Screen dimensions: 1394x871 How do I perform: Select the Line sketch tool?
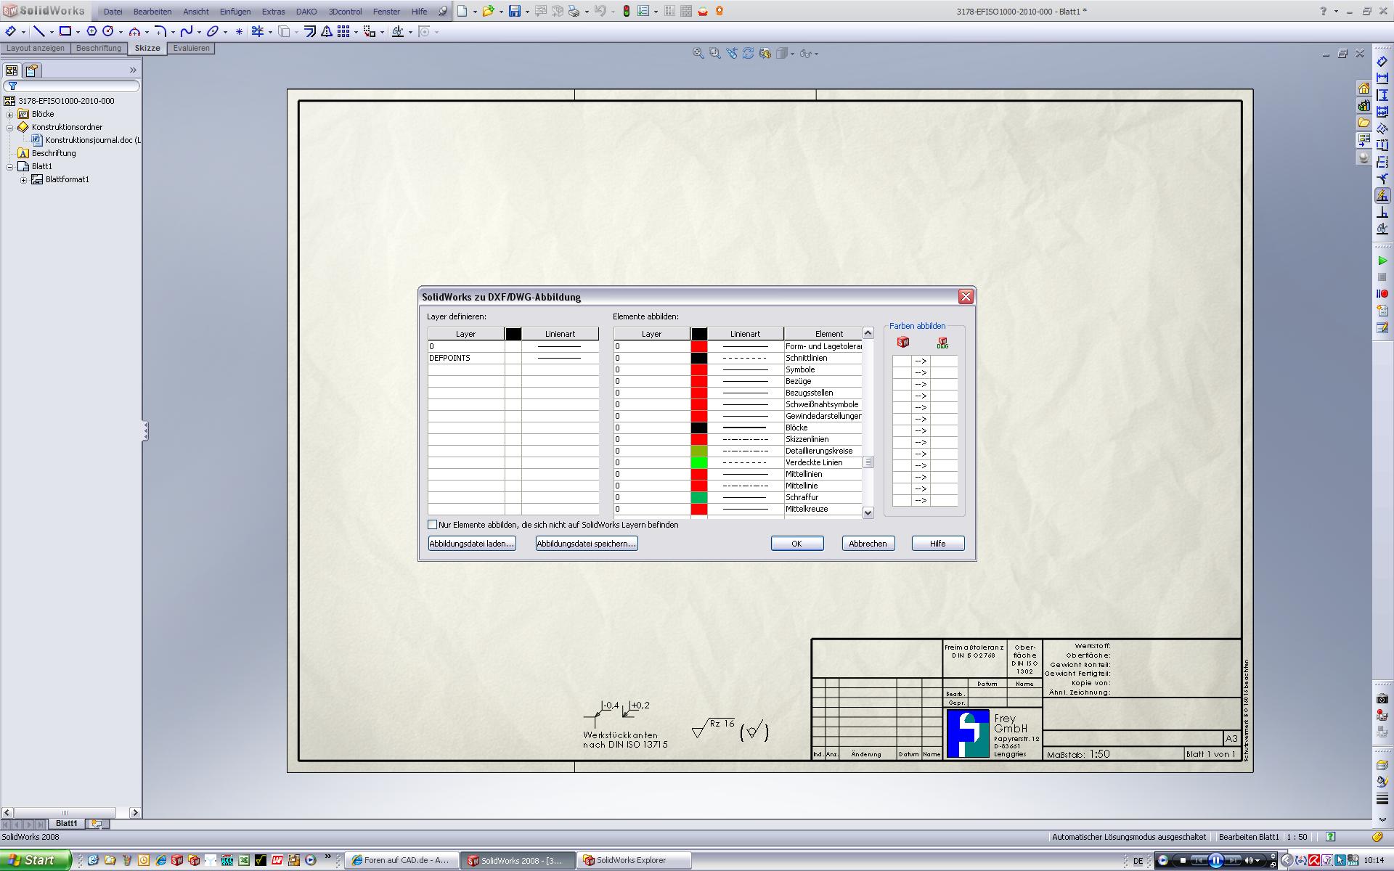pyautogui.click(x=39, y=31)
